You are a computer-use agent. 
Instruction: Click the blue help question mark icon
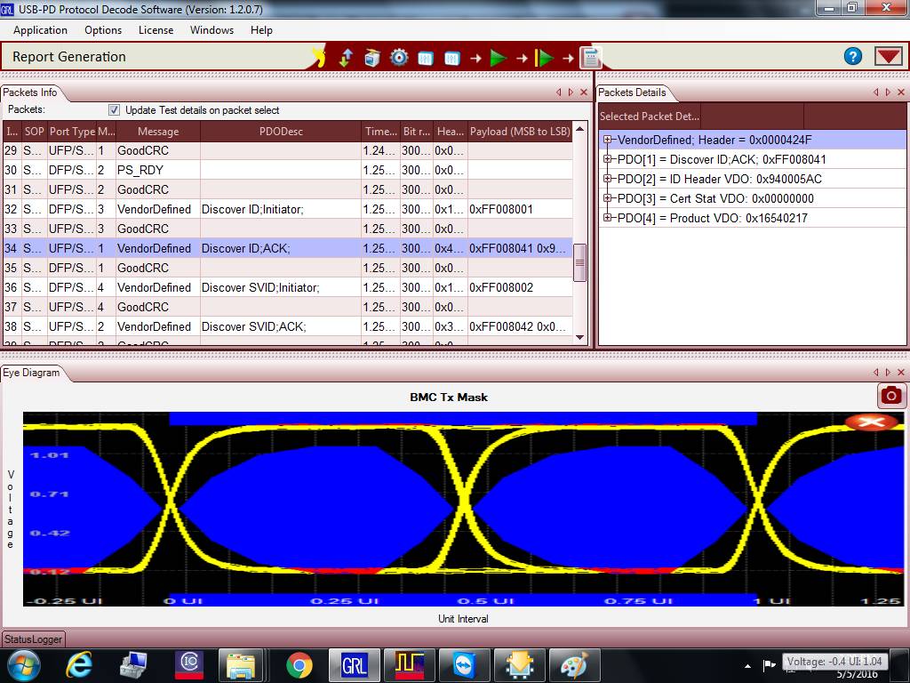pos(853,56)
